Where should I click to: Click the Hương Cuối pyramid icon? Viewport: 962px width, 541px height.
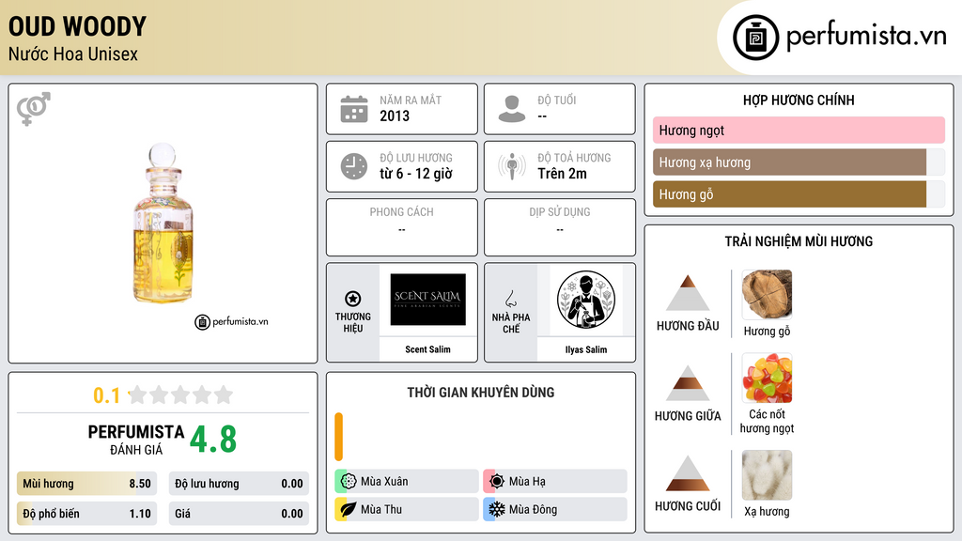(688, 473)
